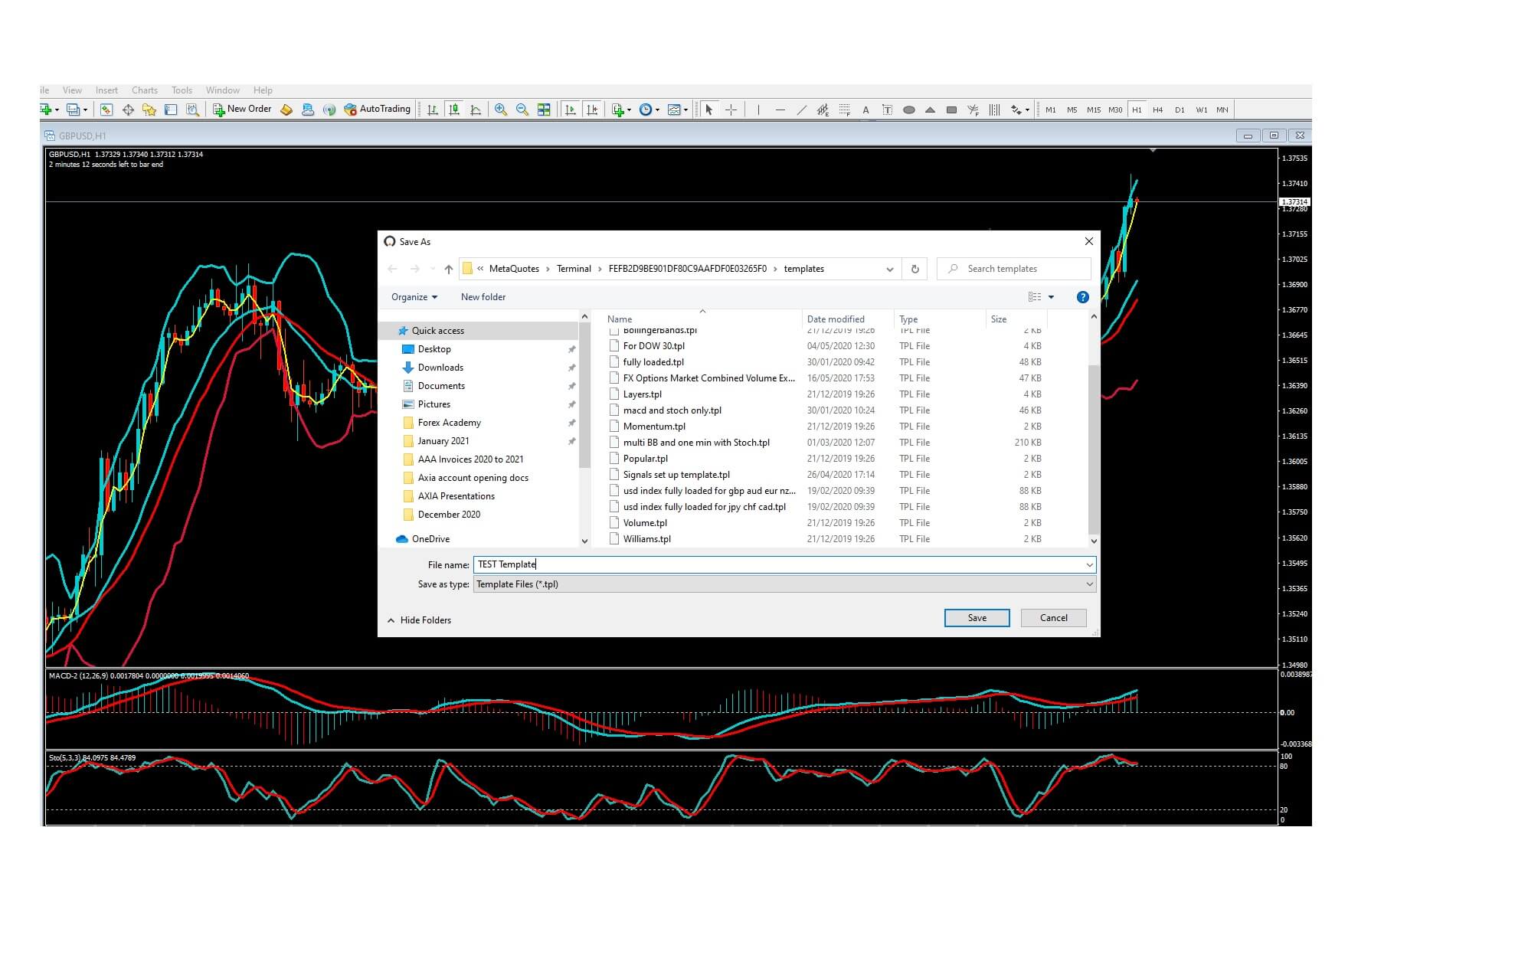The width and height of the screenshot is (1515, 971).
Task: Toggle chart shift from right border
Action: coord(592,110)
